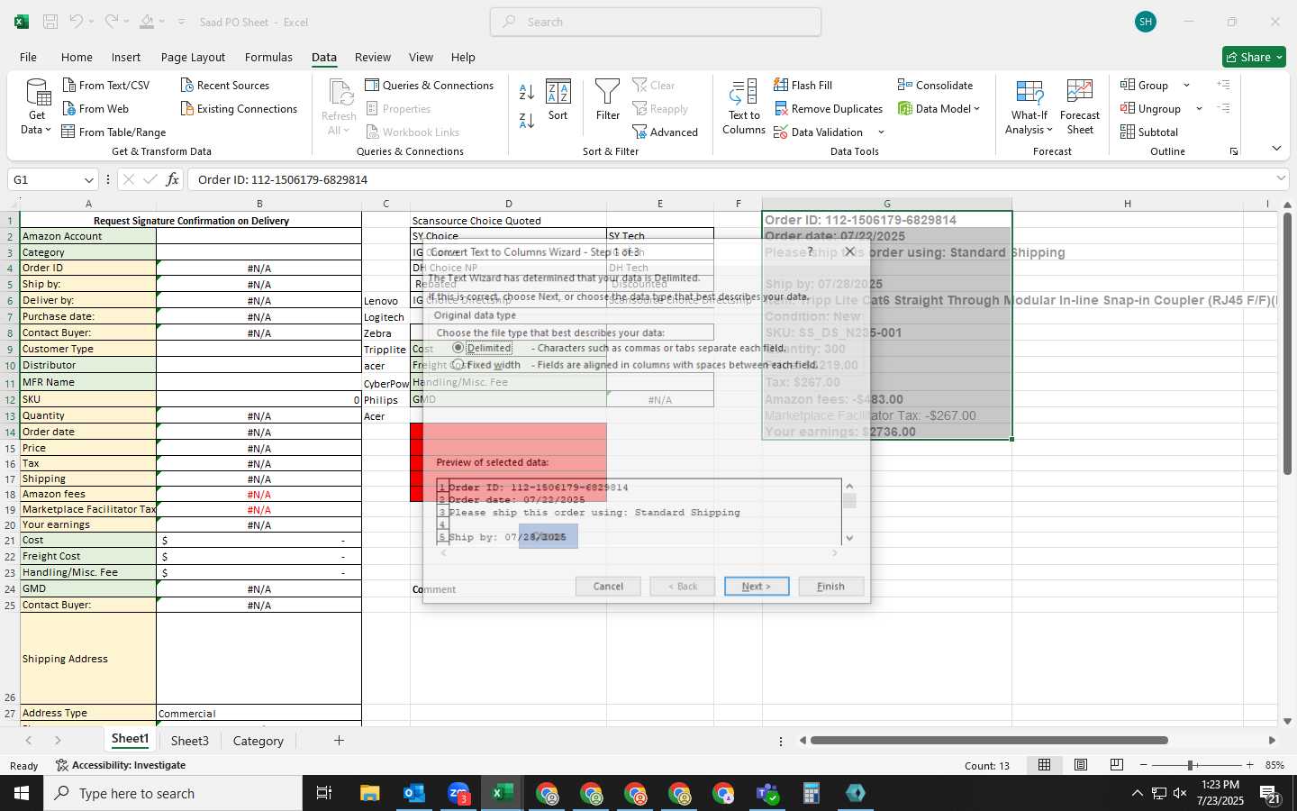
Task: Open the Sort dialog
Action: tap(558, 100)
